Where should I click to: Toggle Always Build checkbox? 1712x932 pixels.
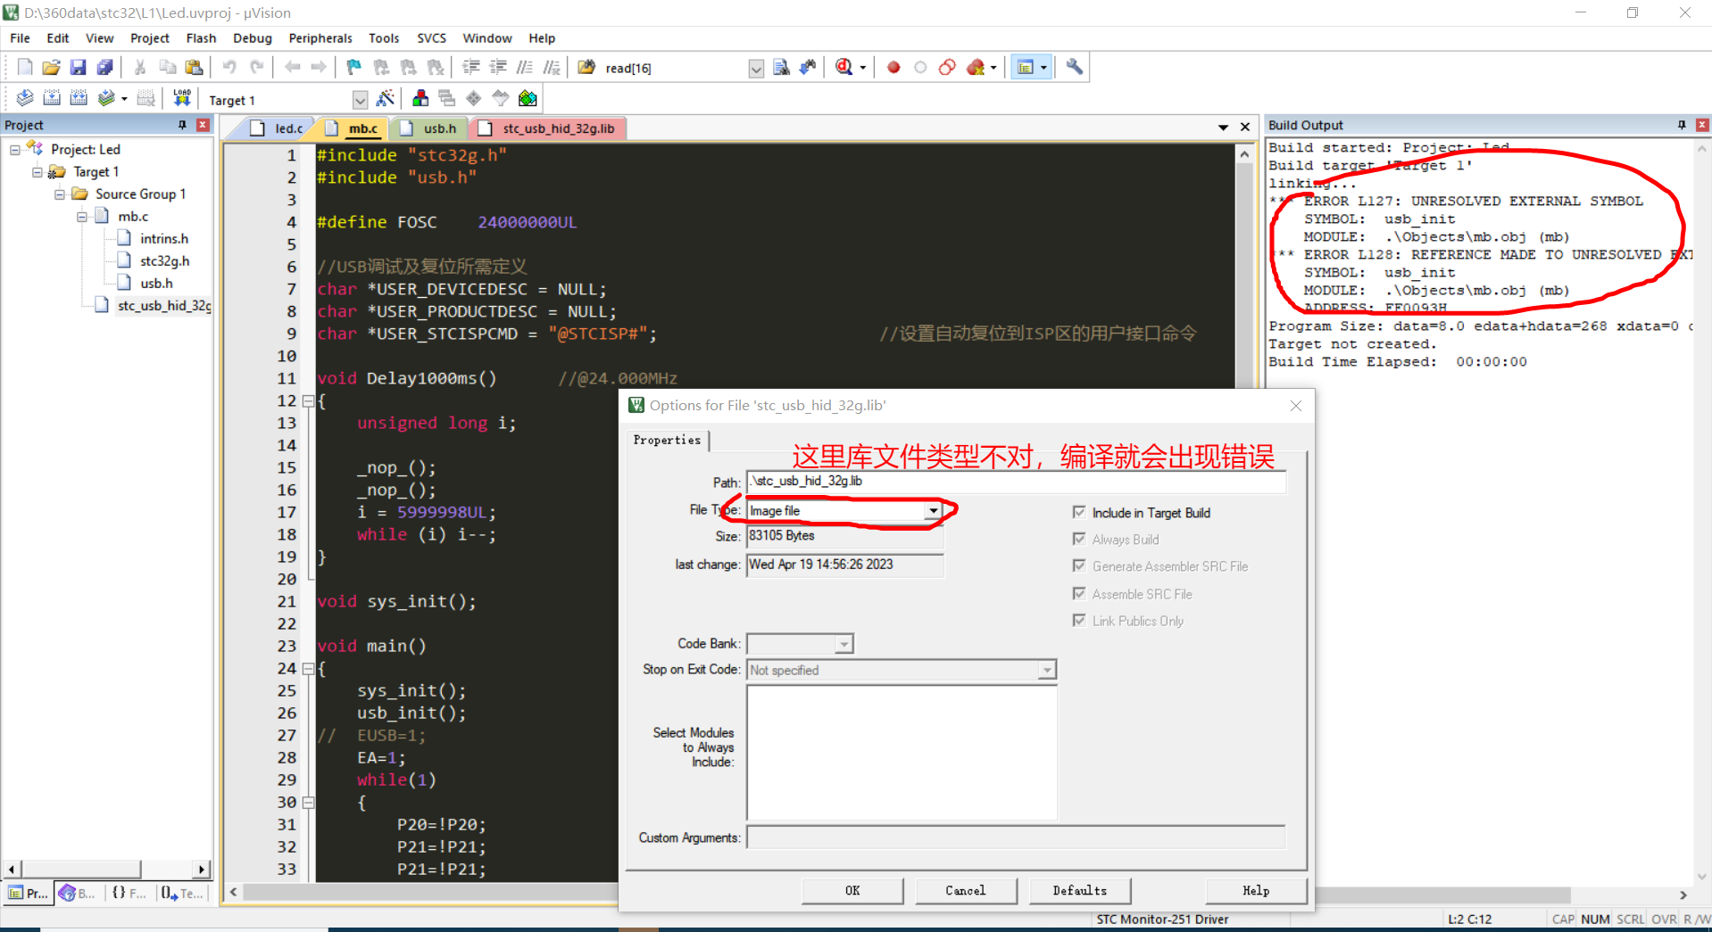click(1079, 539)
